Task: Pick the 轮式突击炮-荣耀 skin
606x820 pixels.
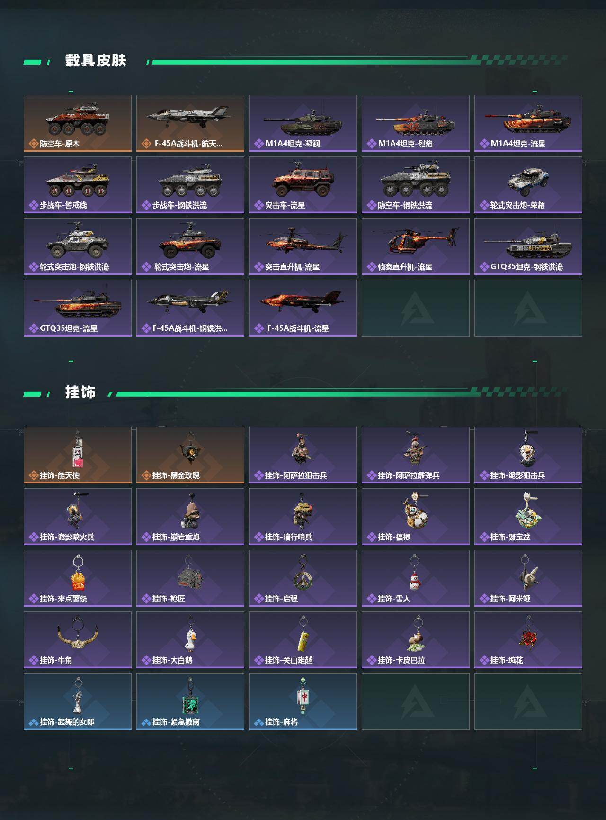Action: [528, 185]
